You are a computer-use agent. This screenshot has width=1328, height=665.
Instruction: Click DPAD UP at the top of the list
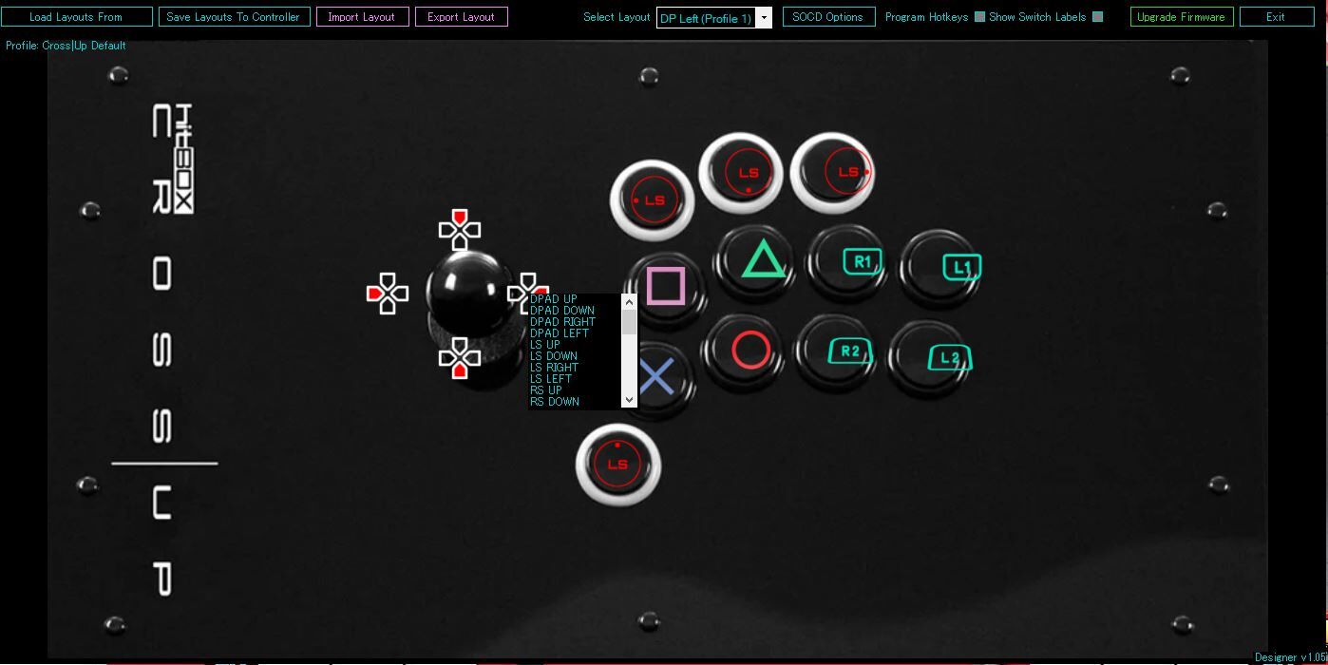[x=554, y=299]
